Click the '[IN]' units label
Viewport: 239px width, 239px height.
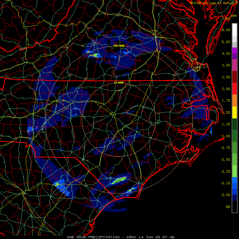tap(227, 18)
